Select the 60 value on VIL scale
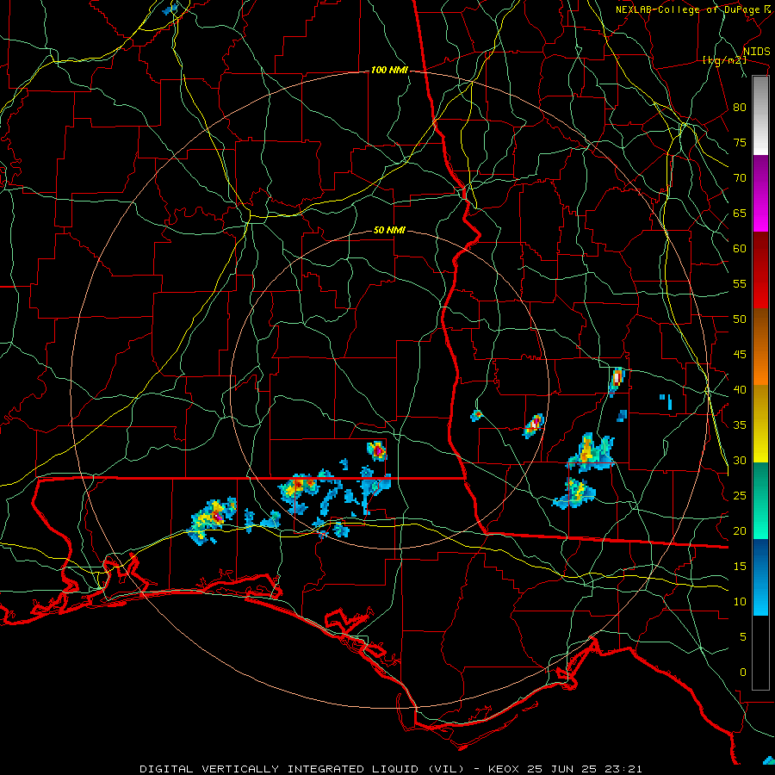This screenshot has width=775, height=775. (740, 249)
